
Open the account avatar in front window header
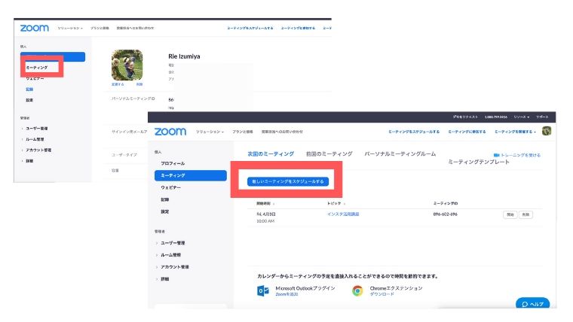tap(547, 131)
